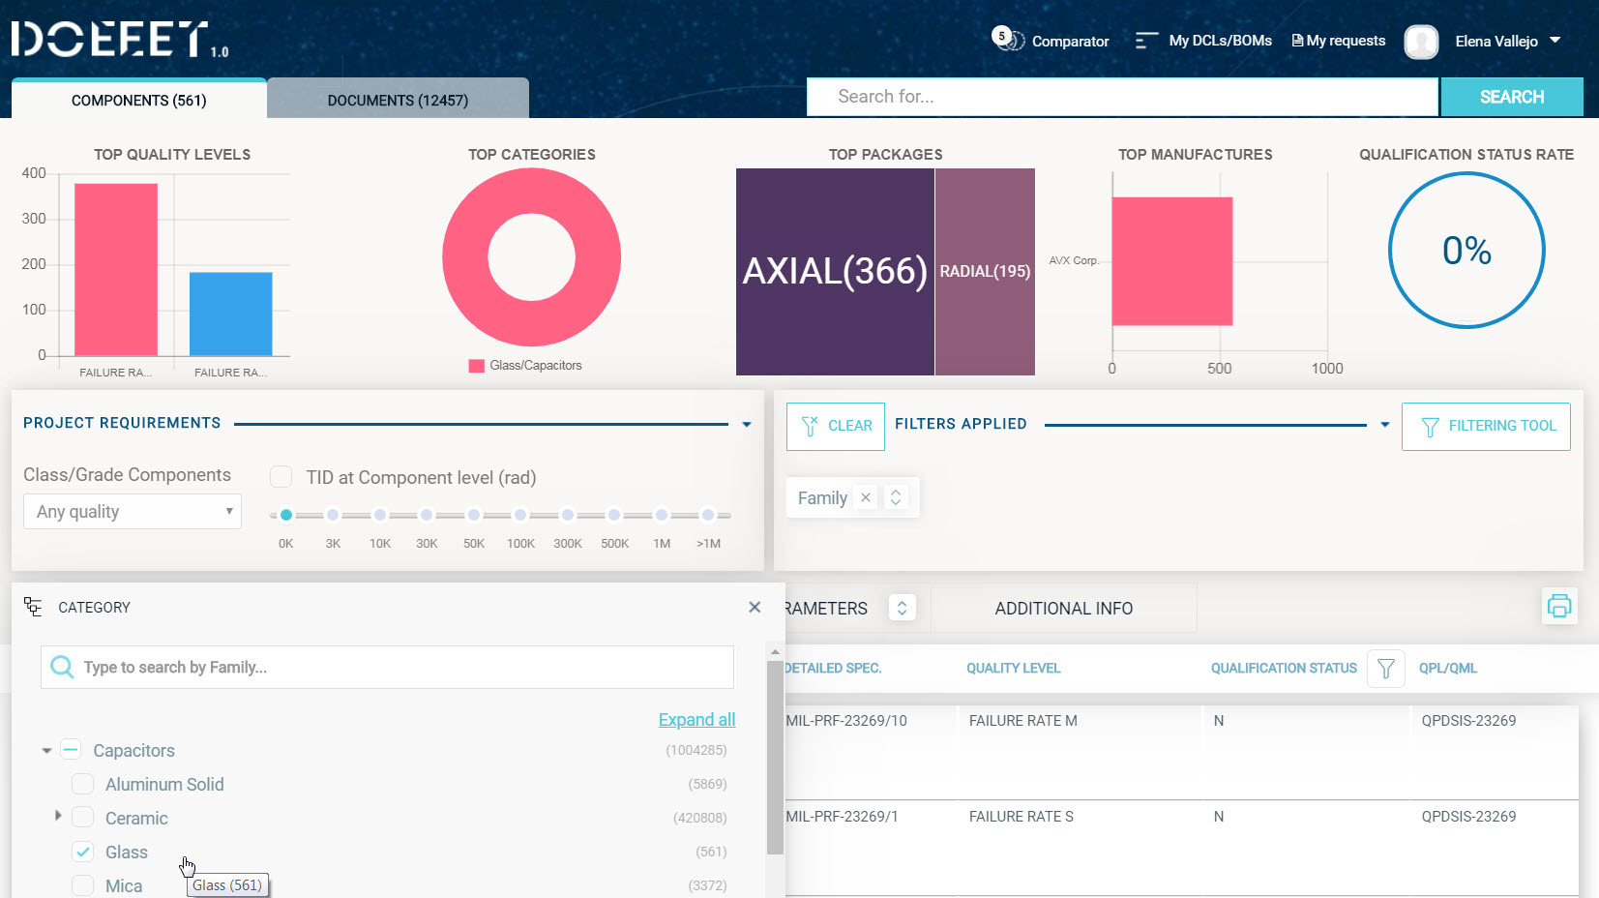Click the category list scrollbar
The height and width of the screenshot is (898, 1599).
click(775, 758)
